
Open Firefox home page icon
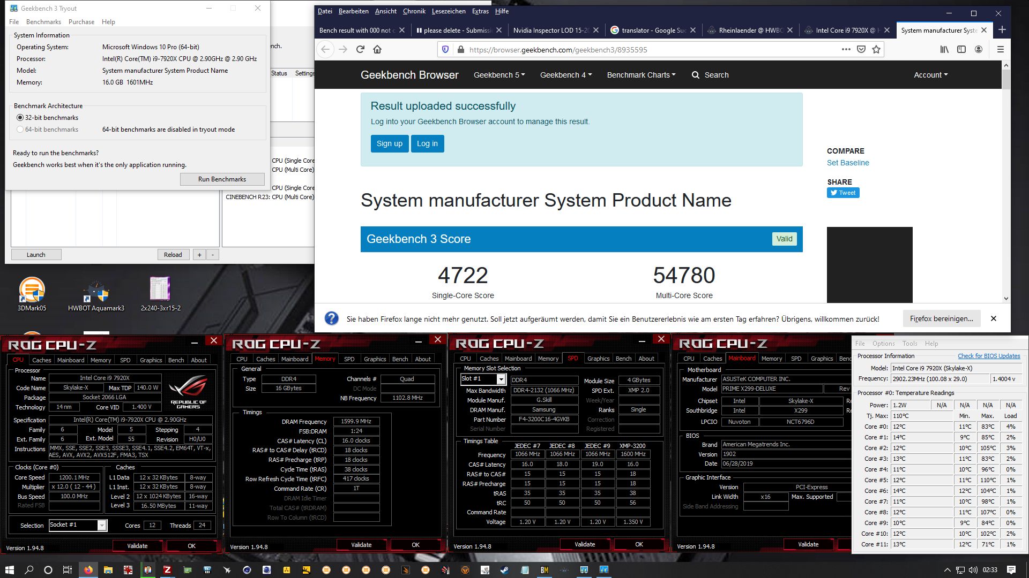click(377, 50)
